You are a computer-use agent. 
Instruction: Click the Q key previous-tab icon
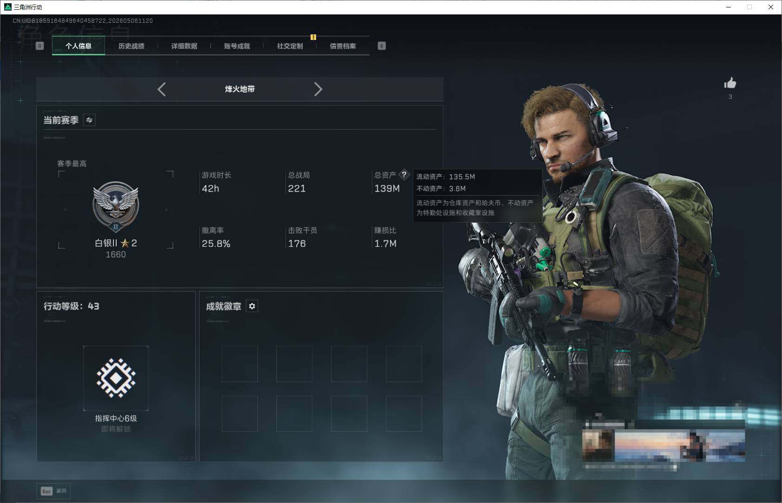click(40, 46)
